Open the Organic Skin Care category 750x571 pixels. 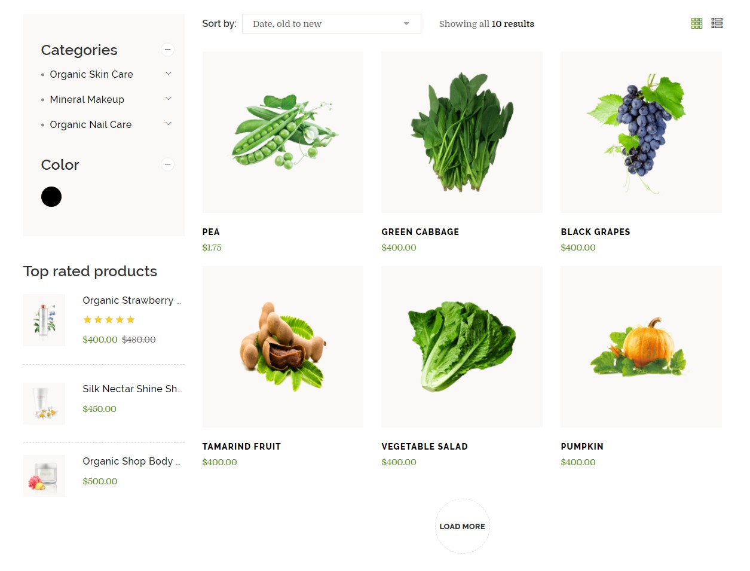[x=91, y=74]
